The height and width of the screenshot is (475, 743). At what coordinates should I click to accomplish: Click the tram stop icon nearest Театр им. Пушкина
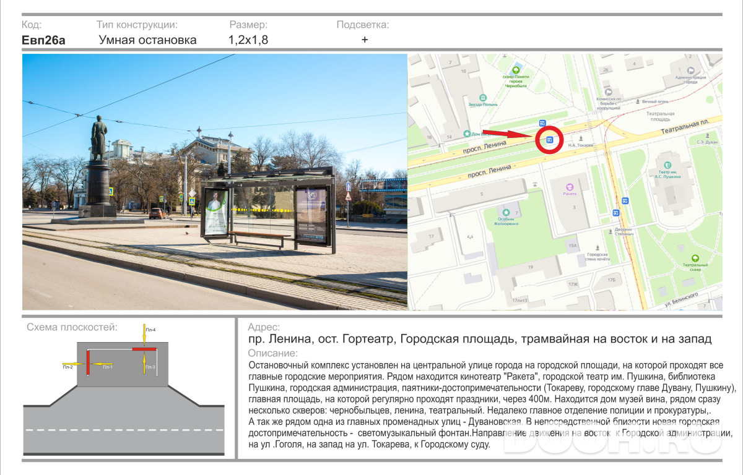(x=625, y=200)
